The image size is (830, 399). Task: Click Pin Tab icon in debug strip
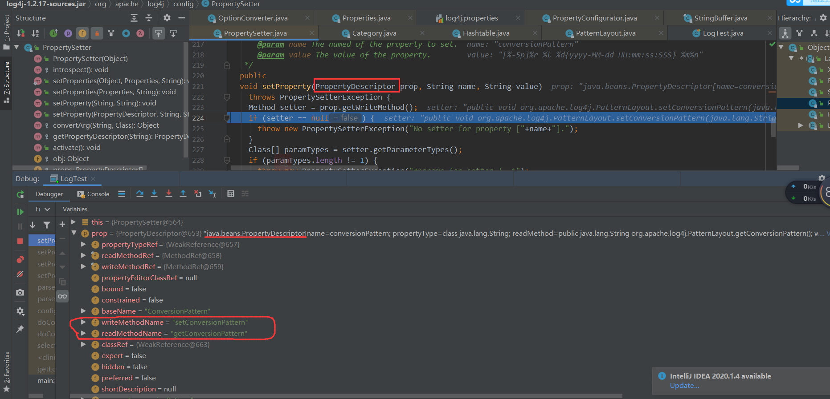[x=20, y=329]
